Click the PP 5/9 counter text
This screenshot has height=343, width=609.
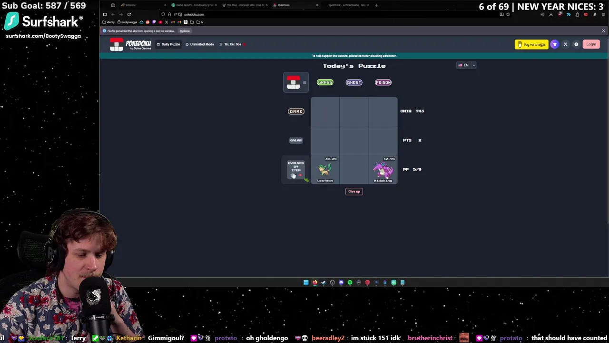click(412, 169)
